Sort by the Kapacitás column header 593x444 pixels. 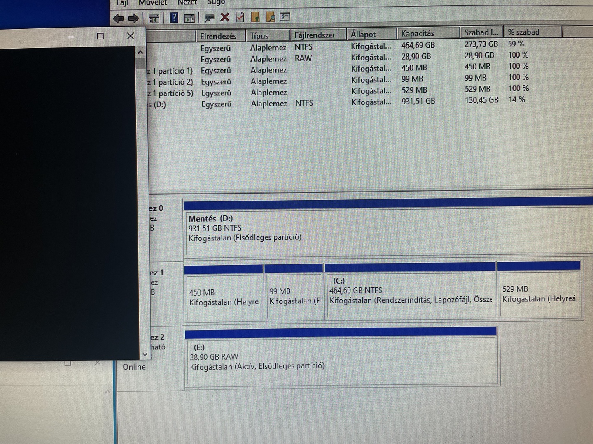[x=428, y=33]
